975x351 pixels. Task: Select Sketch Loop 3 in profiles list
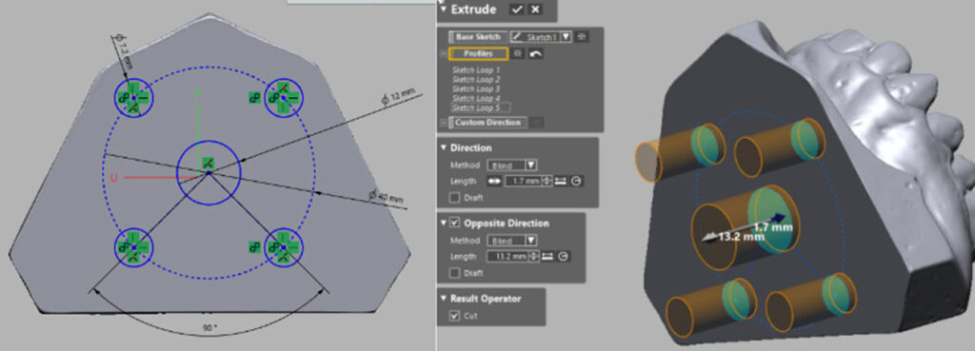tap(476, 88)
